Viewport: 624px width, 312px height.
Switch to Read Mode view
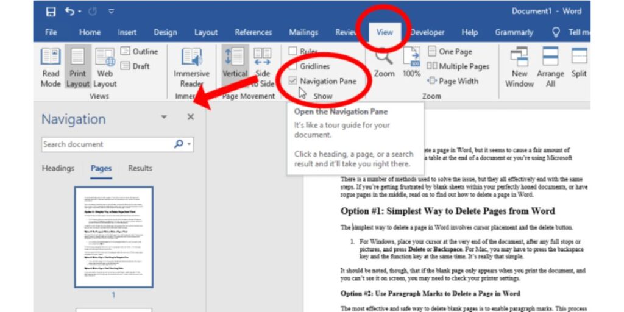(51, 68)
